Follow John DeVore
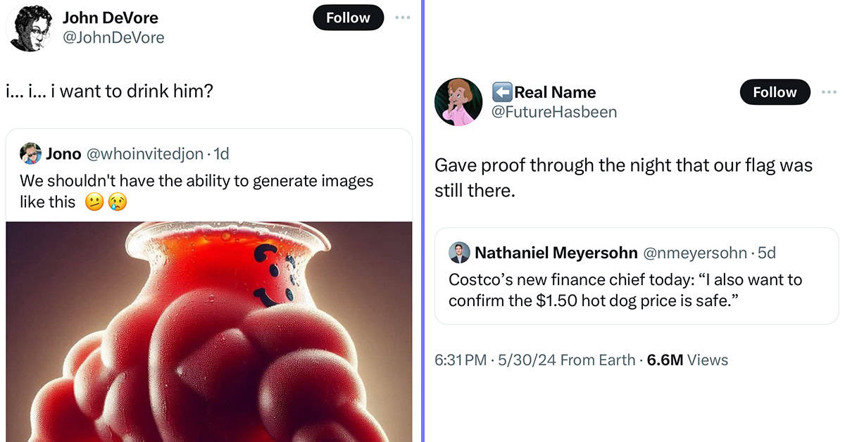Screen dimensions: 845x442 click(348, 18)
